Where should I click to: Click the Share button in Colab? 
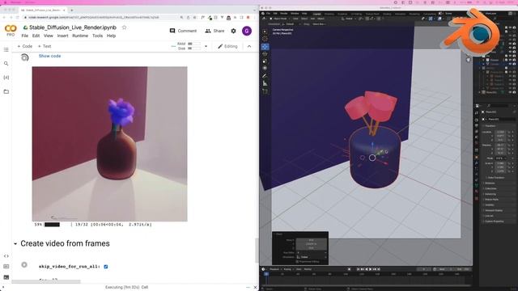click(214, 31)
